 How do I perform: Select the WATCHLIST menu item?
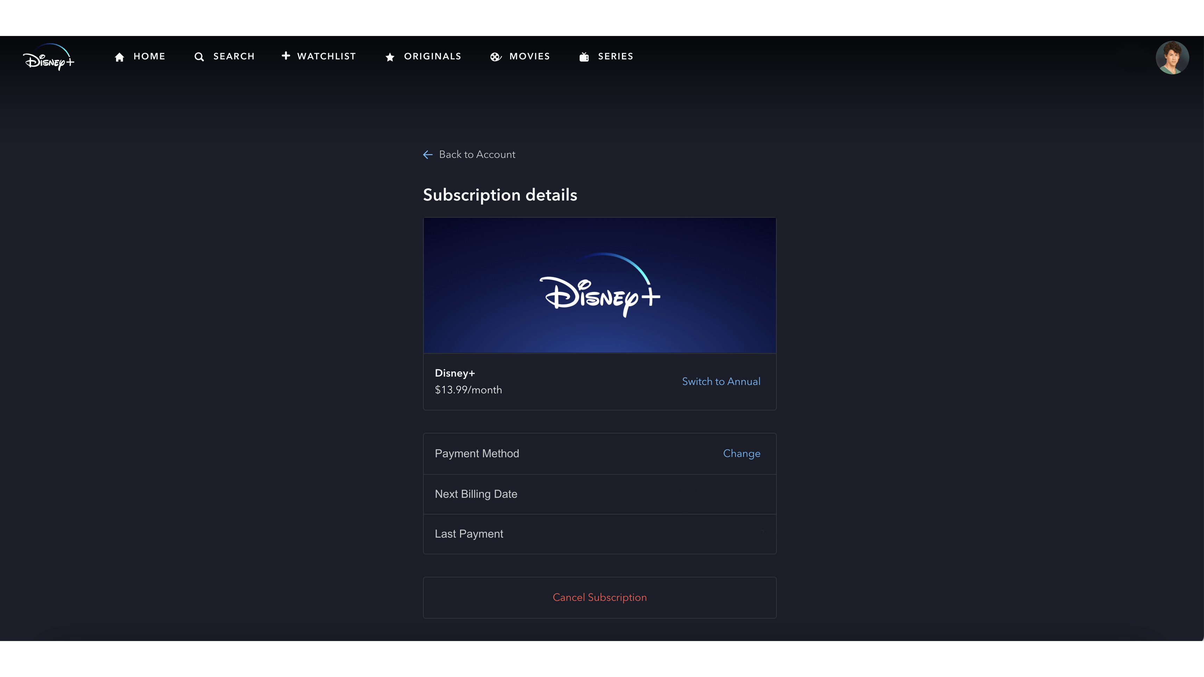[326, 57]
